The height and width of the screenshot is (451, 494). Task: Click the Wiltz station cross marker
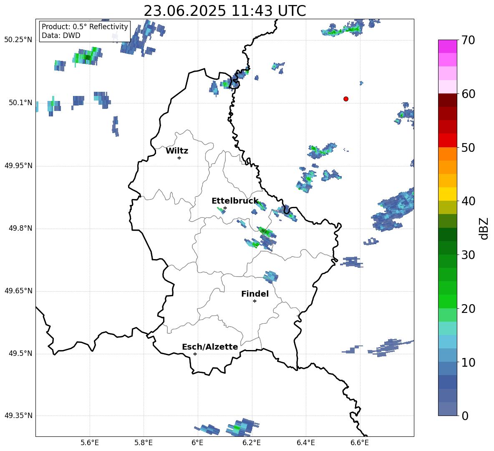pos(179,158)
